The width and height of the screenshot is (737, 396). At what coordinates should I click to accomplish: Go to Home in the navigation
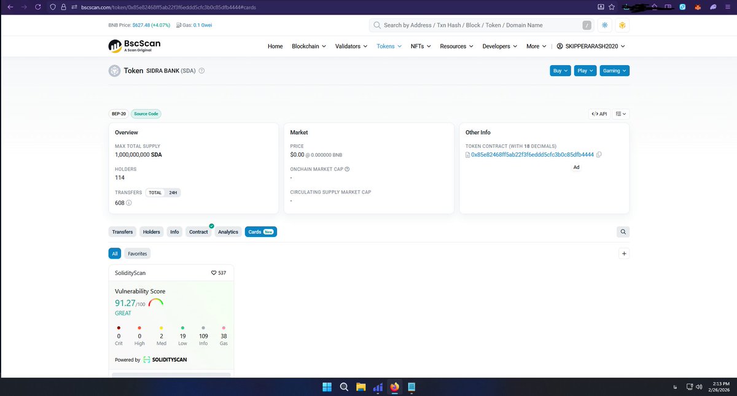[275, 46]
